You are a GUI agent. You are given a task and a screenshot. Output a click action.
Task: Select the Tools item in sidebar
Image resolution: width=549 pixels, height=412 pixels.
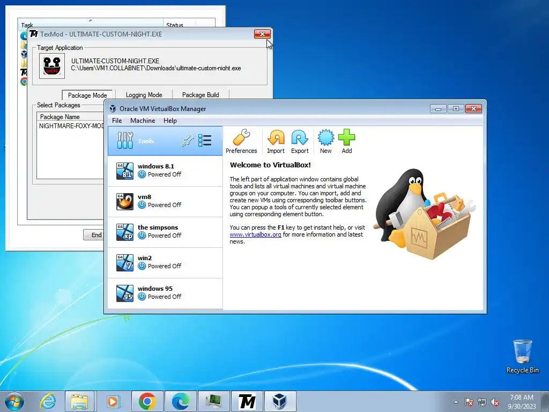click(x=165, y=141)
